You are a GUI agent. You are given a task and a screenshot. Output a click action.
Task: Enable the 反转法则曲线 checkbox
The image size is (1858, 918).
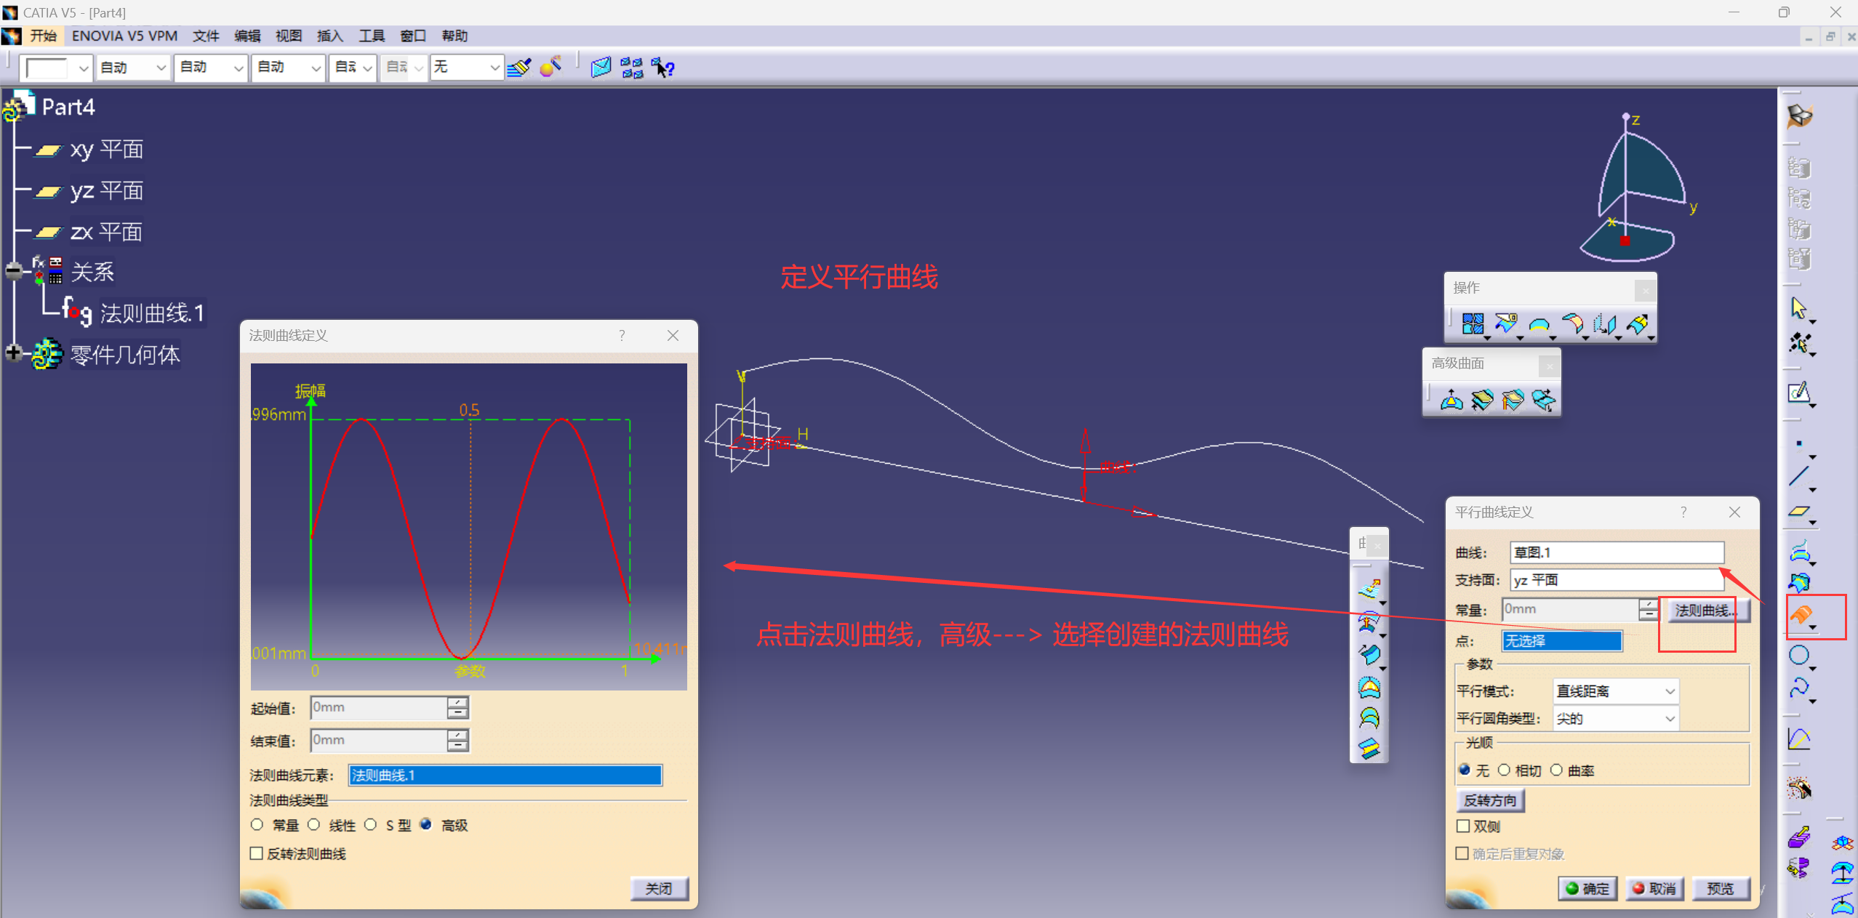tap(257, 853)
